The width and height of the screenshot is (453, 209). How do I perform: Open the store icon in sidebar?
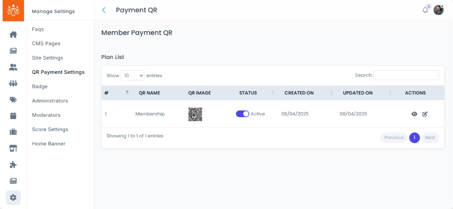tap(13, 148)
